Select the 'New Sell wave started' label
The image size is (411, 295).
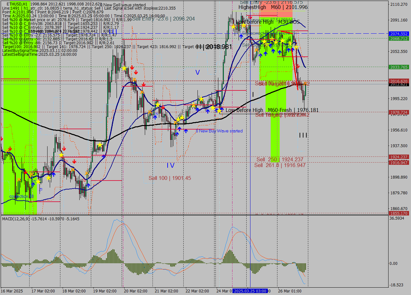pyautogui.click(x=124, y=5)
